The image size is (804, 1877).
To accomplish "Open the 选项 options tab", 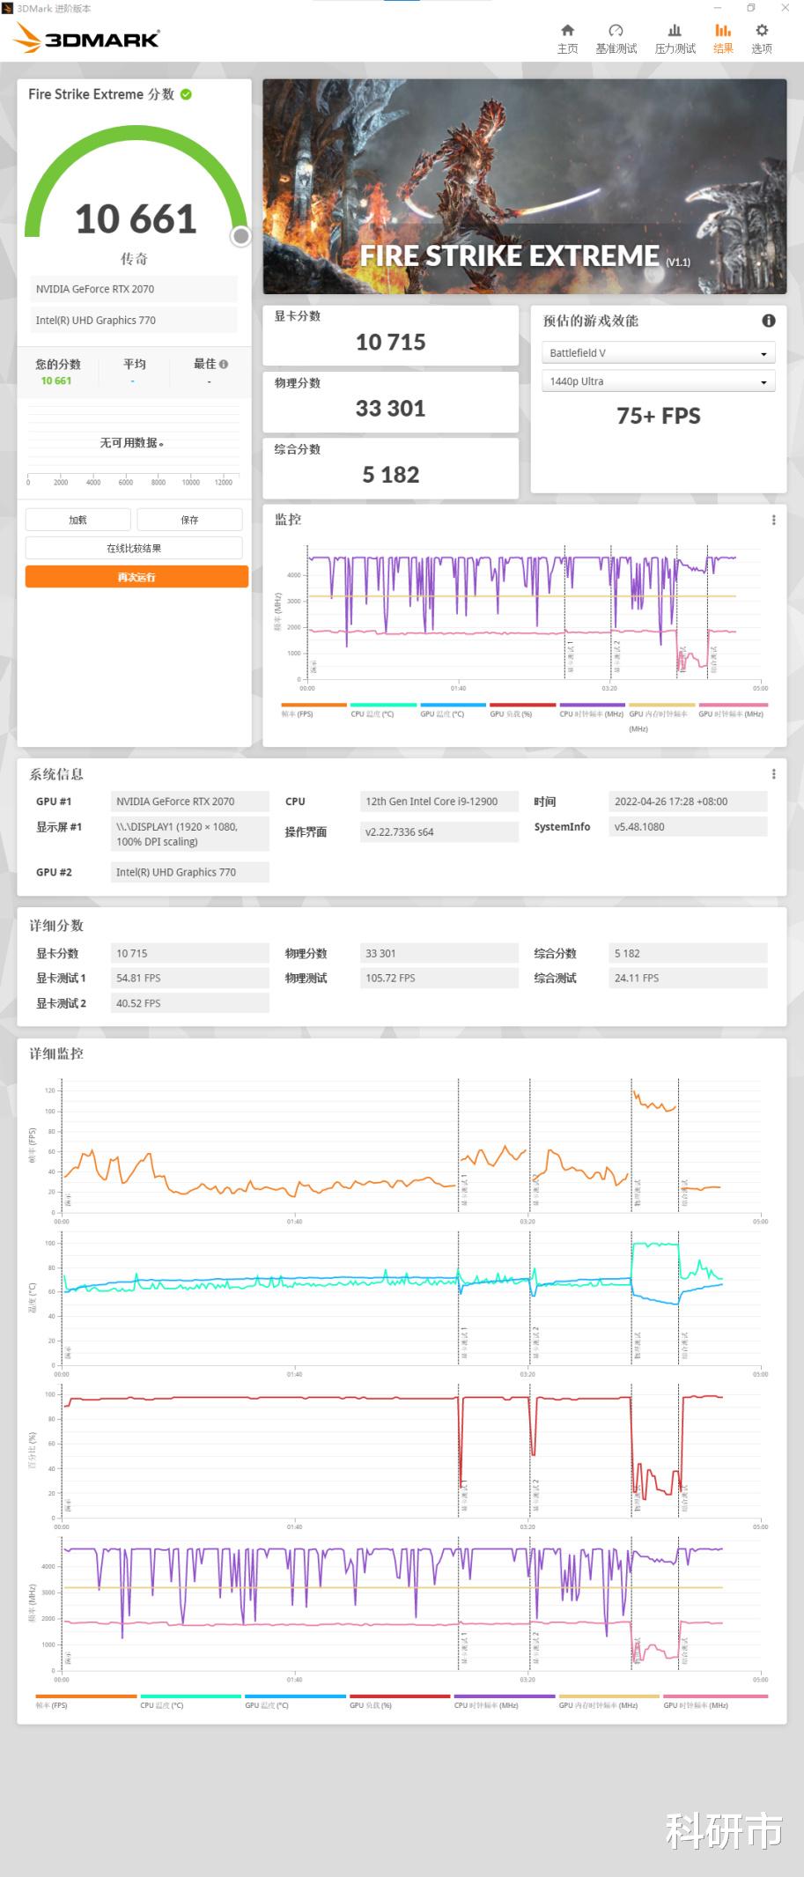I will coord(762,39).
